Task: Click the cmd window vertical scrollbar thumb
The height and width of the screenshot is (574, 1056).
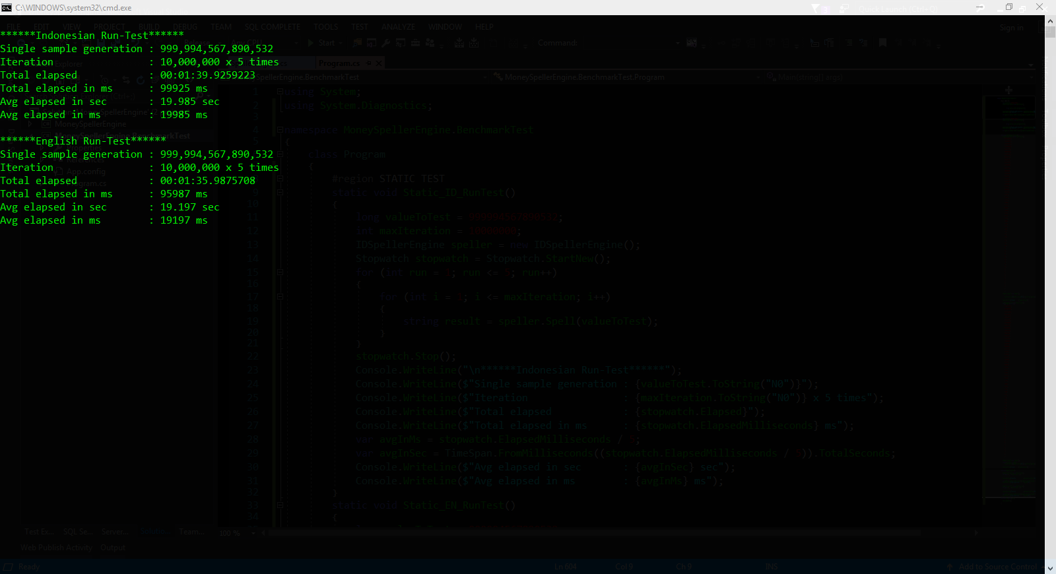Action: 1050,32
